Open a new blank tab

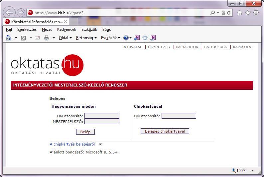click(x=73, y=22)
